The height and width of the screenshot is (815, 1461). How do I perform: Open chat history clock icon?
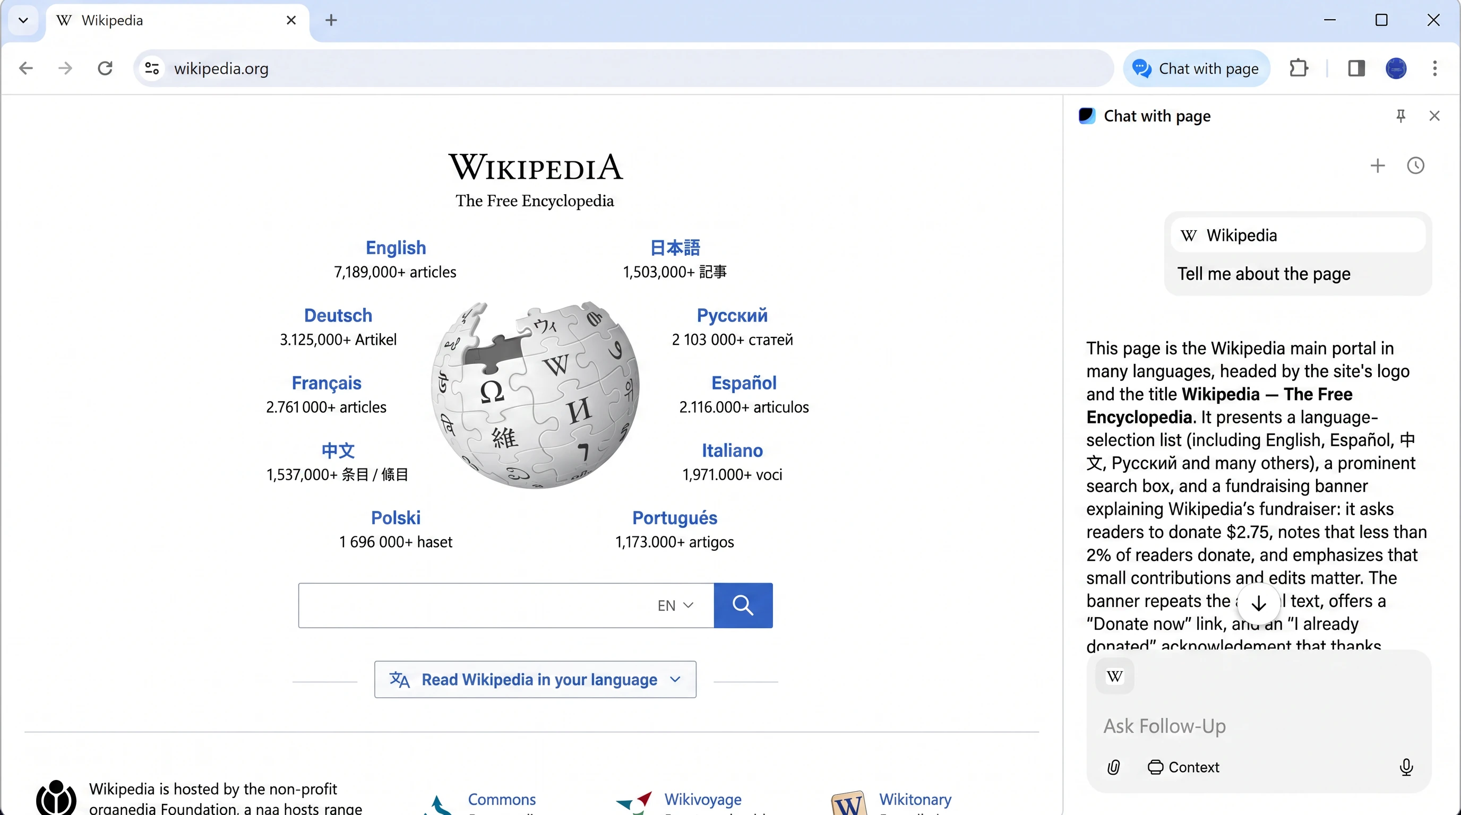click(1416, 166)
